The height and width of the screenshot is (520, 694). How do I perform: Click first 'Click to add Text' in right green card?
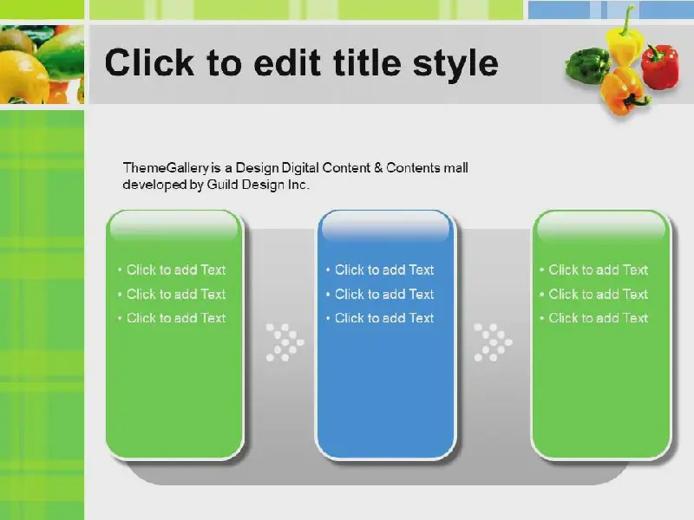(x=599, y=270)
